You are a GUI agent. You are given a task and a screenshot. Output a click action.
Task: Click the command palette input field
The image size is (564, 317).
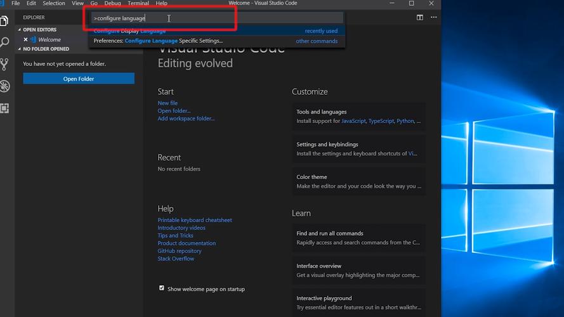(x=217, y=18)
